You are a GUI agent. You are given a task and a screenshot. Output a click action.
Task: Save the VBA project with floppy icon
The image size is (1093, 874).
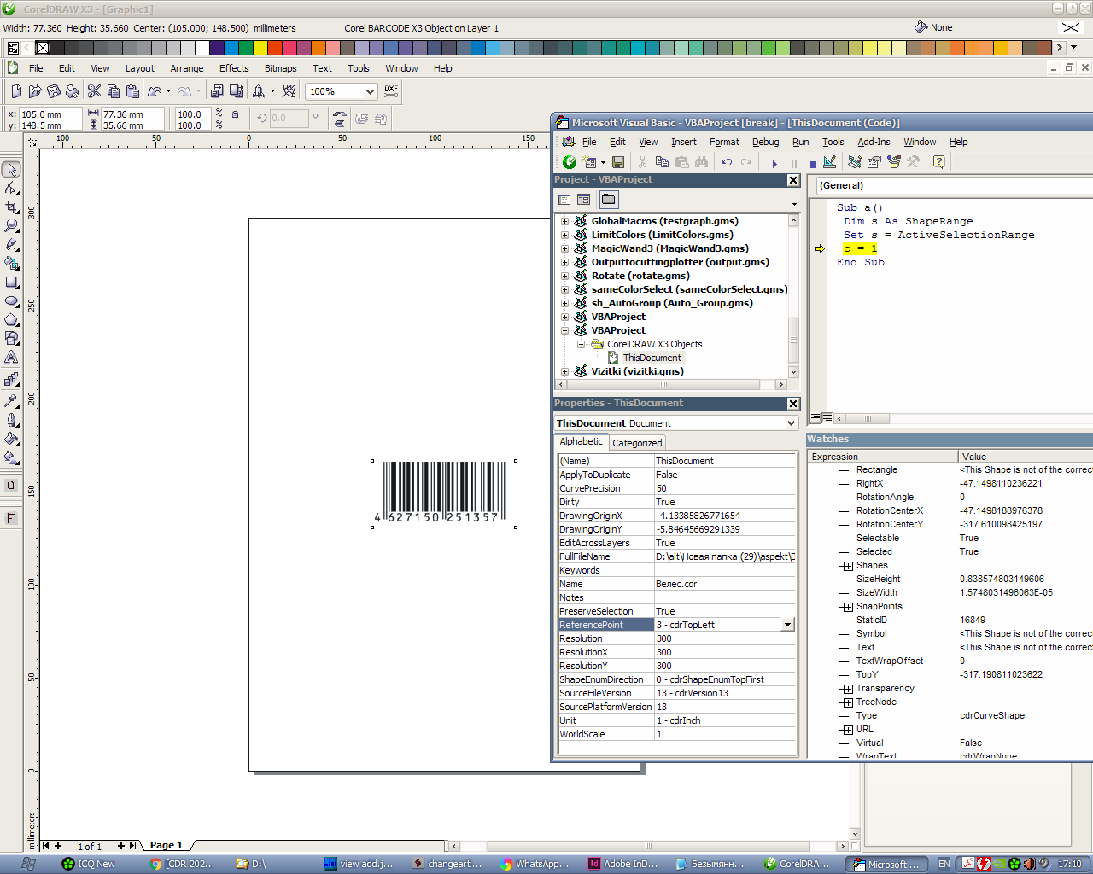(x=618, y=162)
